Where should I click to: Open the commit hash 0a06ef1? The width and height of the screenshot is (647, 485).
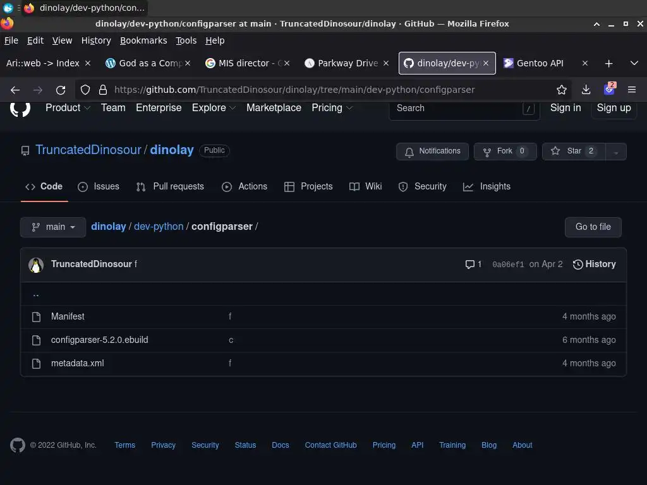coord(508,265)
